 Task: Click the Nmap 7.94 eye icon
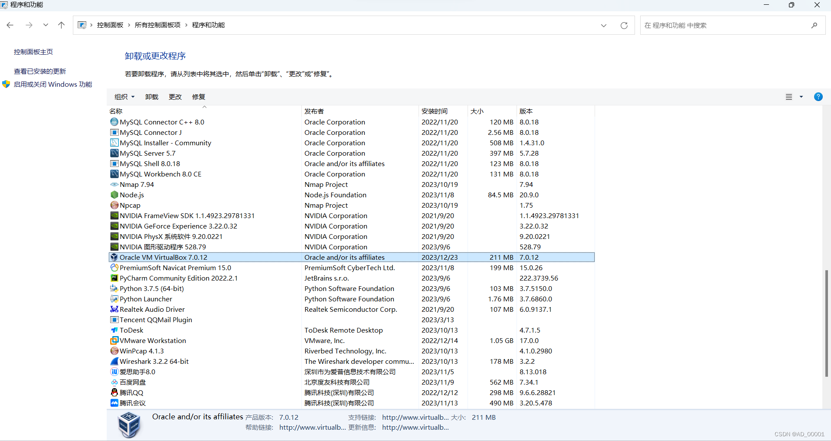click(x=114, y=184)
